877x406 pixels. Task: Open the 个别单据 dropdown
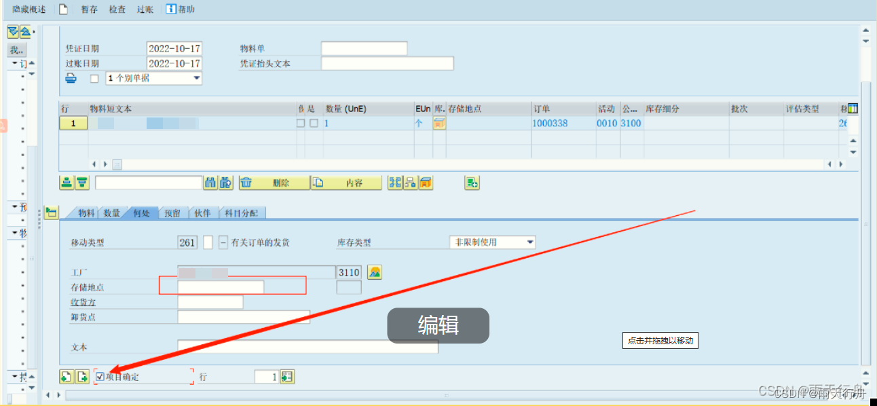(196, 77)
